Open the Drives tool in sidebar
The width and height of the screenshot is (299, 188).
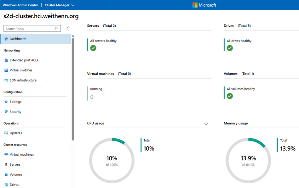14,185
